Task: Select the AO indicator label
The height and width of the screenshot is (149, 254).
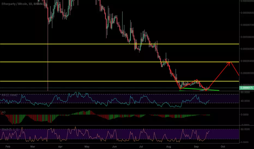Action: [3, 112]
